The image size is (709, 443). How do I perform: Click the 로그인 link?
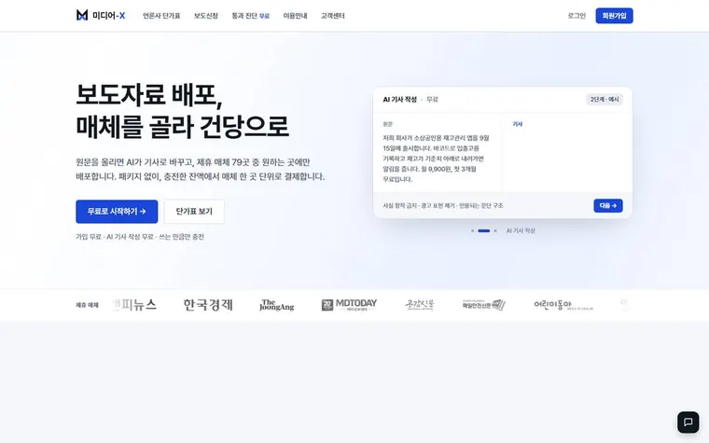[x=577, y=16]
